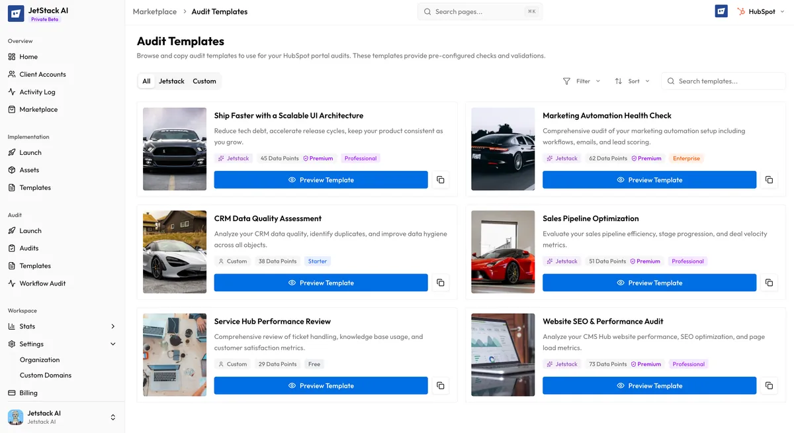The image size is (794, 433).
Task: Click the Search templates input field
Action: tap(721, 81)
